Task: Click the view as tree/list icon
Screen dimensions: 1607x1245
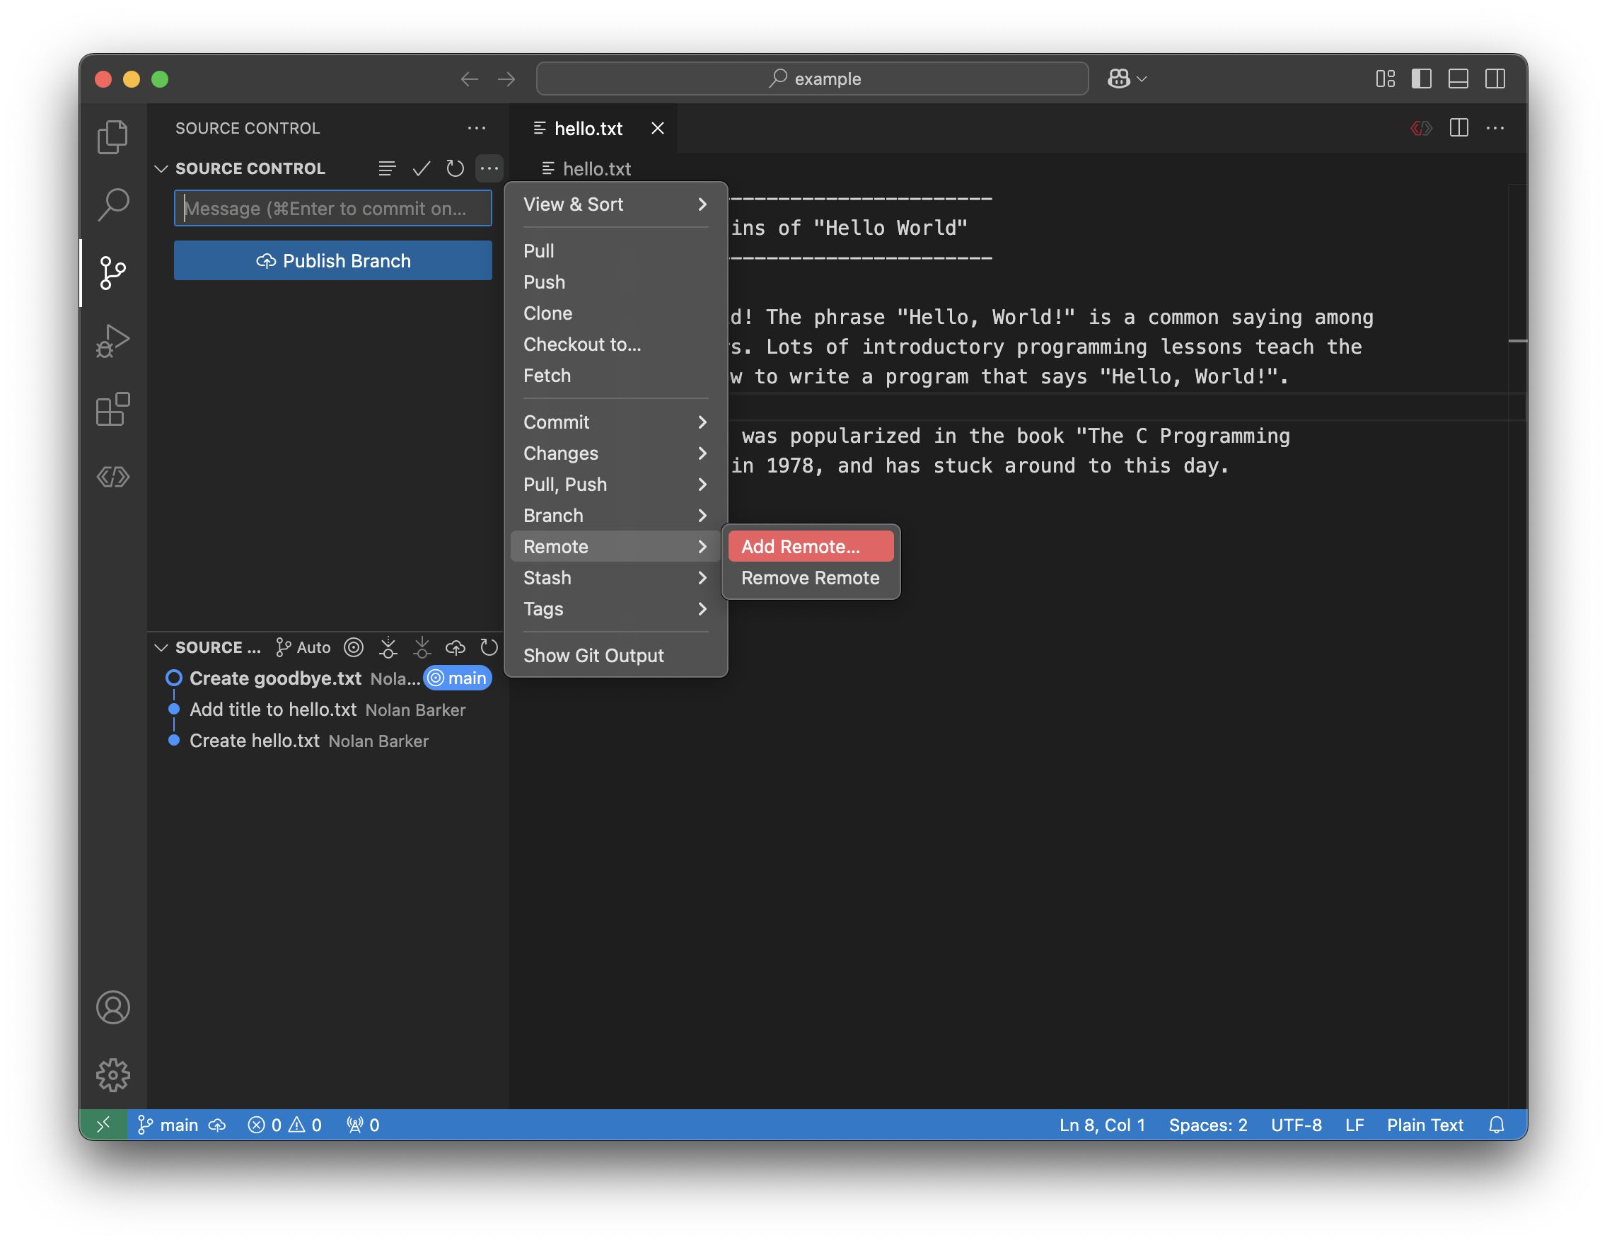Action: tap(387, 168)
